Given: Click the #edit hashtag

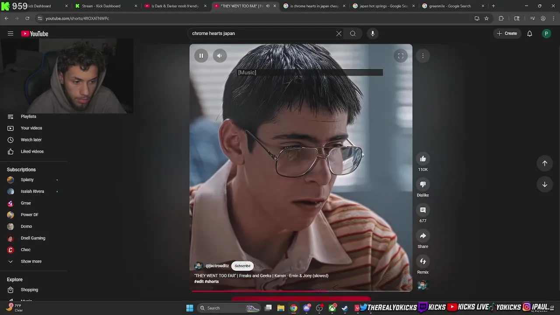Looking at the screenshot, I should [x=199, y=282].
